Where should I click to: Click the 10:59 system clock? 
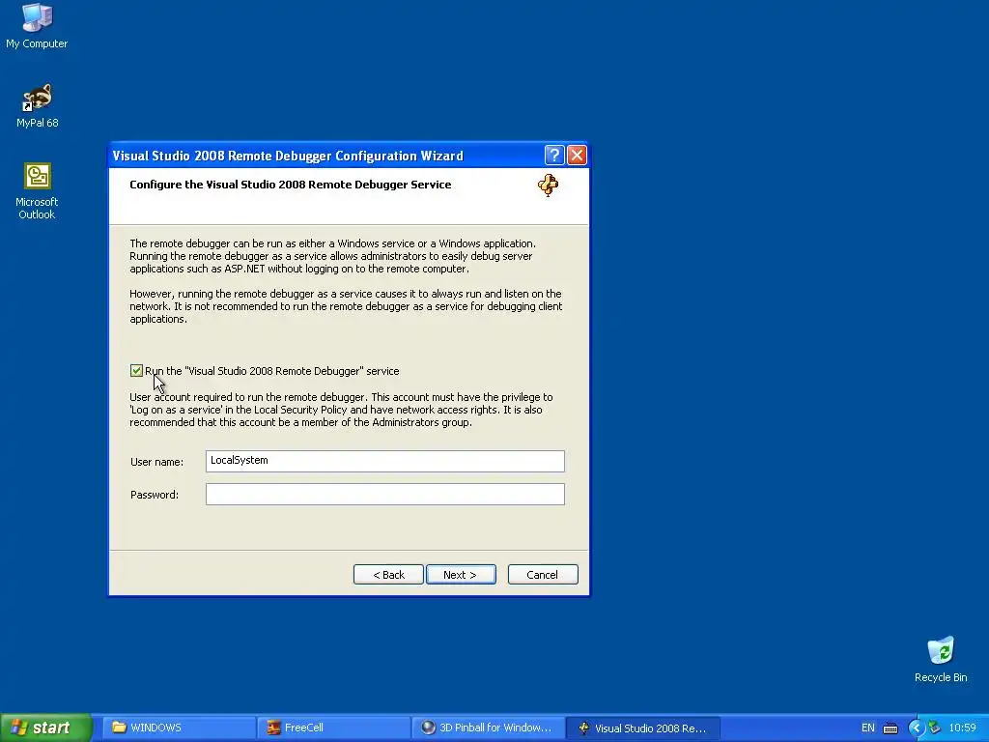963,728
